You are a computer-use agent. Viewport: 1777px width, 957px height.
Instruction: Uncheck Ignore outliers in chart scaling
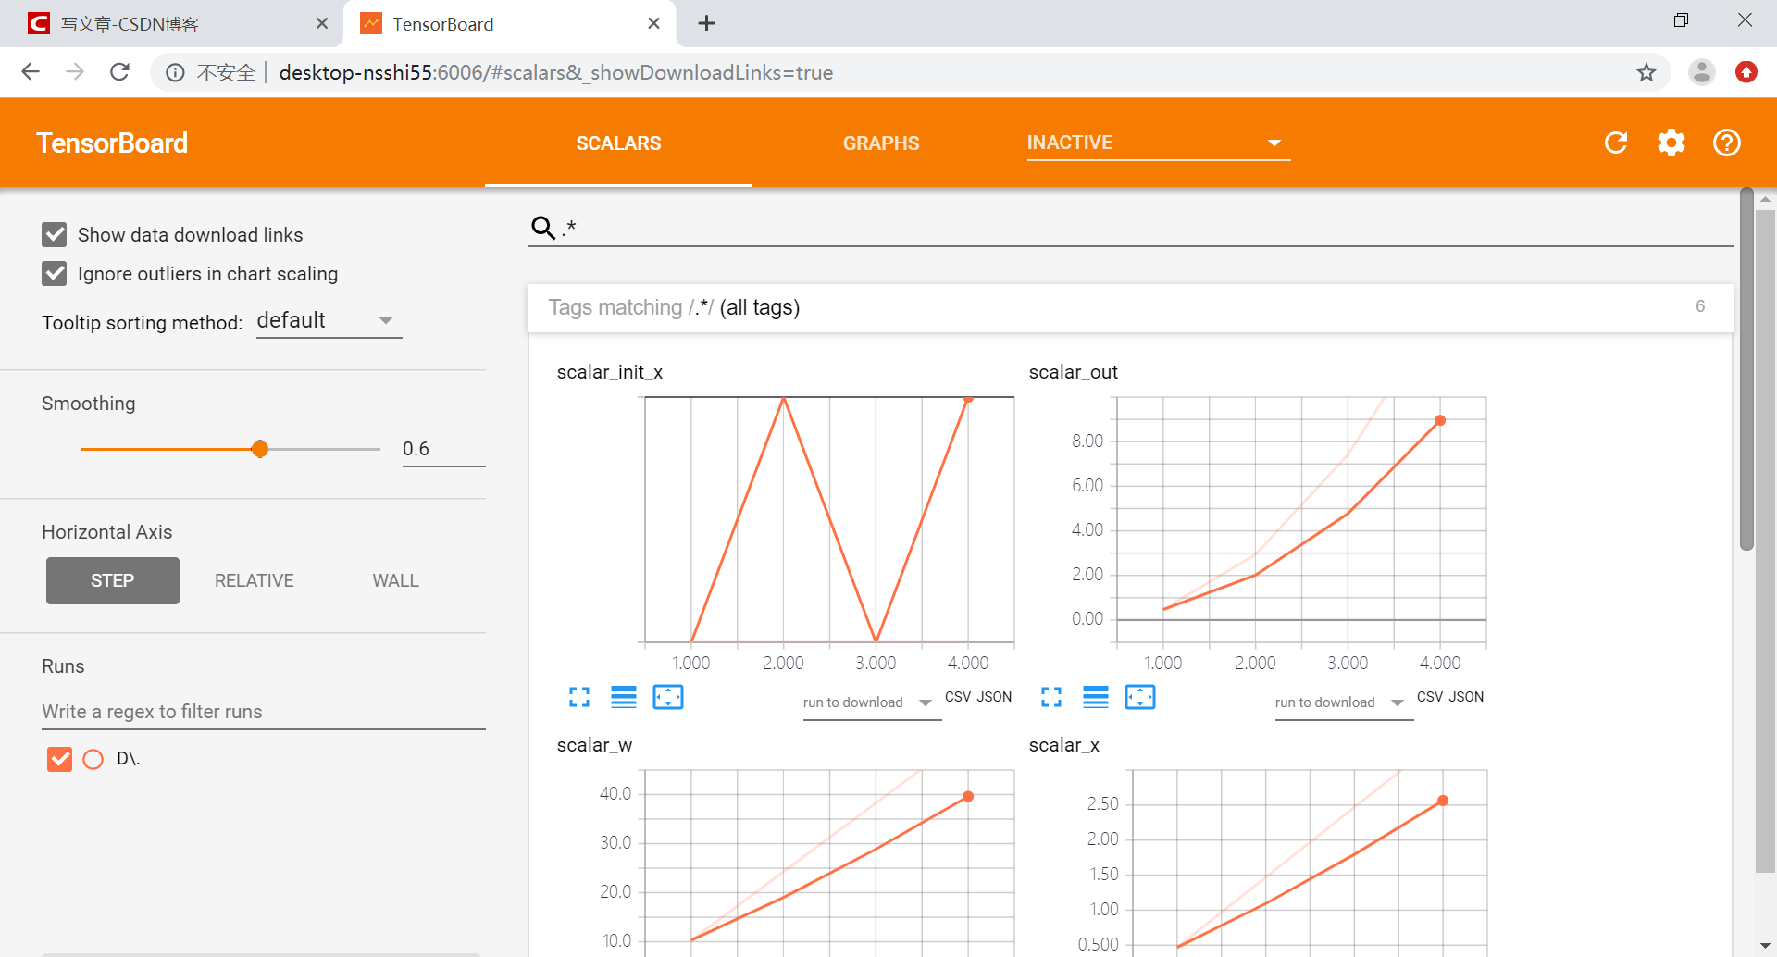[x=55, y=273]
